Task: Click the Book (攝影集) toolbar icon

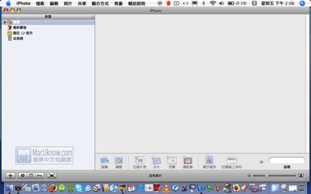Action: pyautogui.click(x=187, y=160)
